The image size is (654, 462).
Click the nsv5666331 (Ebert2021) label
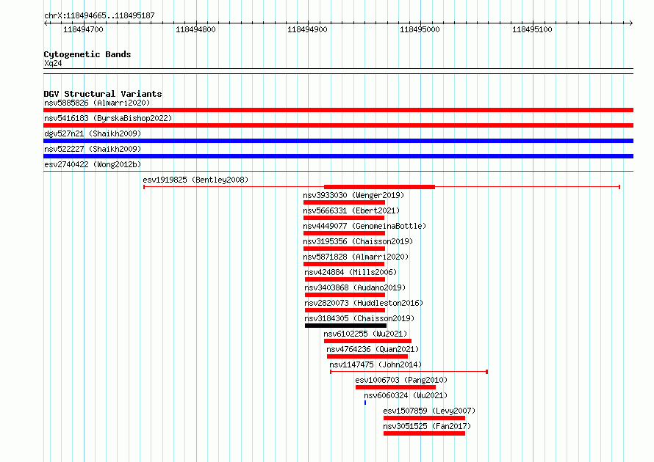pyautogui.click(x=351, y=210)
